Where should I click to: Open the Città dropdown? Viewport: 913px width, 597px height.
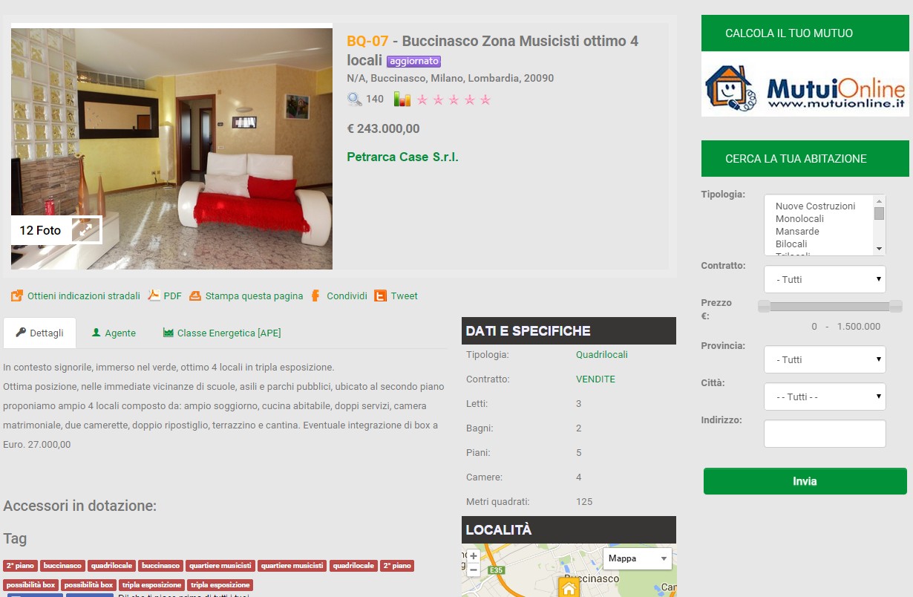pos(825,397)
